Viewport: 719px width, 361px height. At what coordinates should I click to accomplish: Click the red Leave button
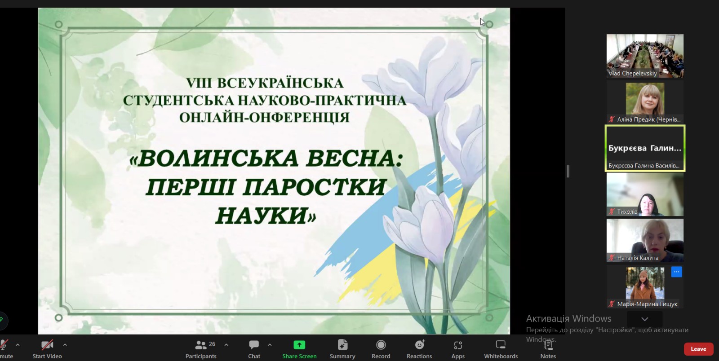(x=698, y=349)
